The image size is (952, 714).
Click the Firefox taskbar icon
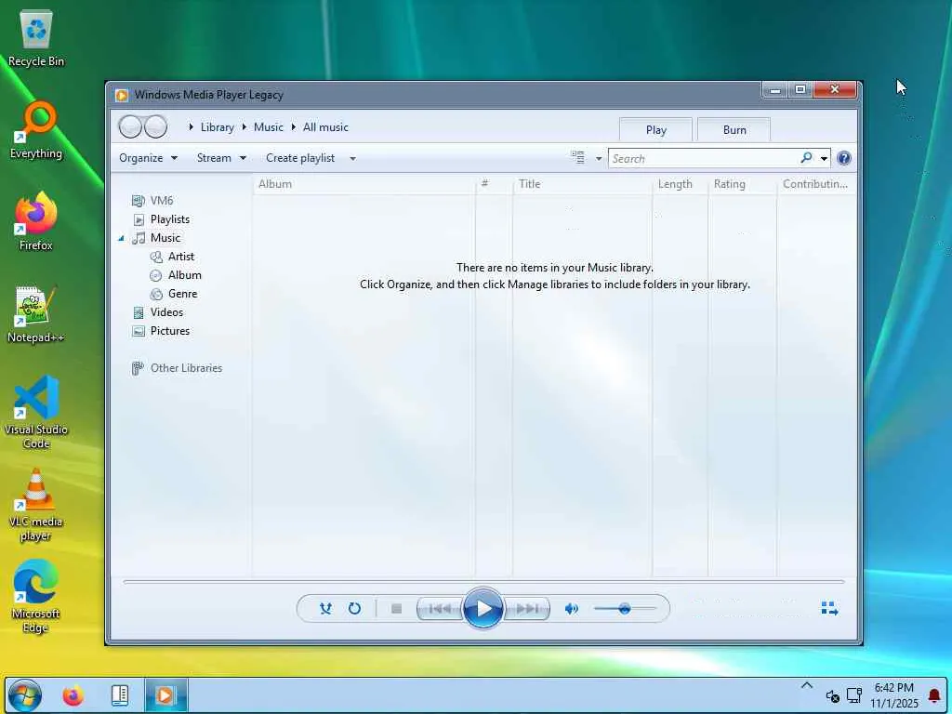(x=73, y=695)
